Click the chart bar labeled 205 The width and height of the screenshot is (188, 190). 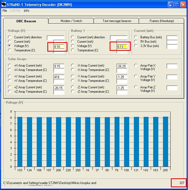[166, 142]
